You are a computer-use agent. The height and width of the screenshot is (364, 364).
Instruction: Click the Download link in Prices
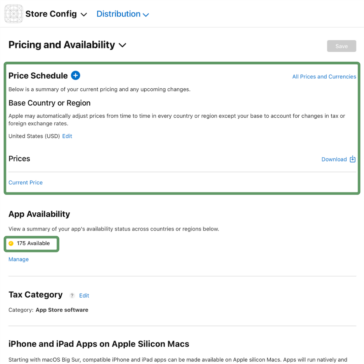click(334, 159)
